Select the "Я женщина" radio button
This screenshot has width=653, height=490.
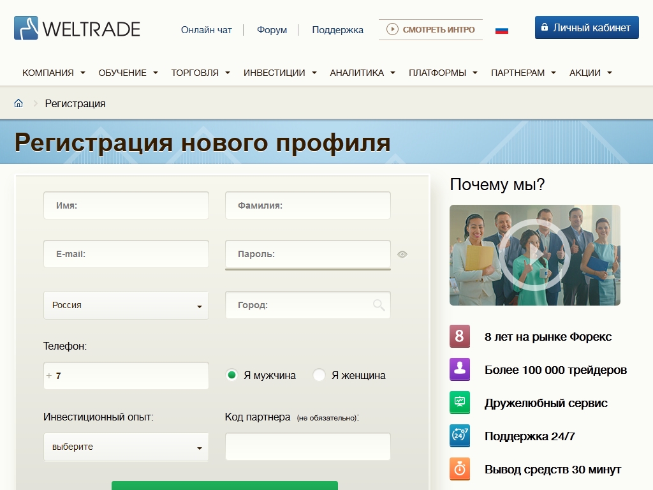click(319, 375)
